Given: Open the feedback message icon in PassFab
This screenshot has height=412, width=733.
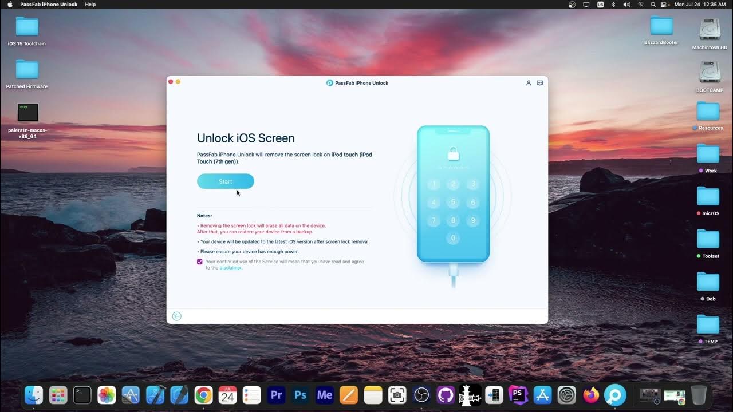Looking at the screenshot, I should click(x=539, y=83).
